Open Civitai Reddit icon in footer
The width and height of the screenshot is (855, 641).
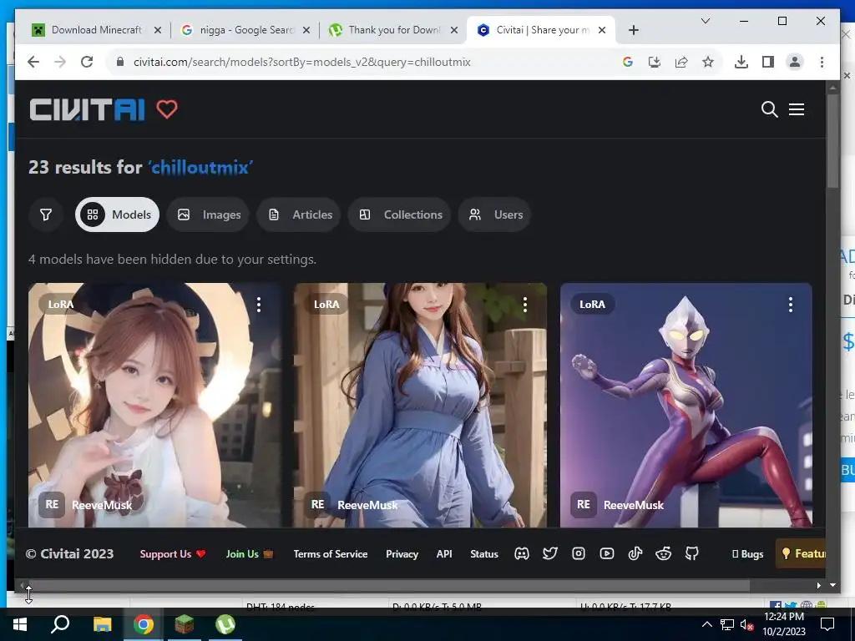pos(664,554)
